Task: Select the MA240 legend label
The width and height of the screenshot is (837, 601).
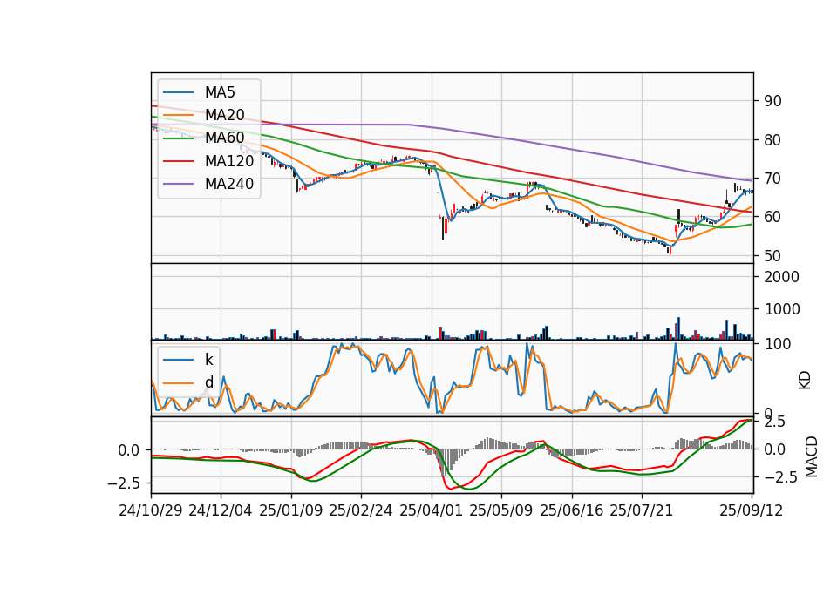Action: coord(229,184)
